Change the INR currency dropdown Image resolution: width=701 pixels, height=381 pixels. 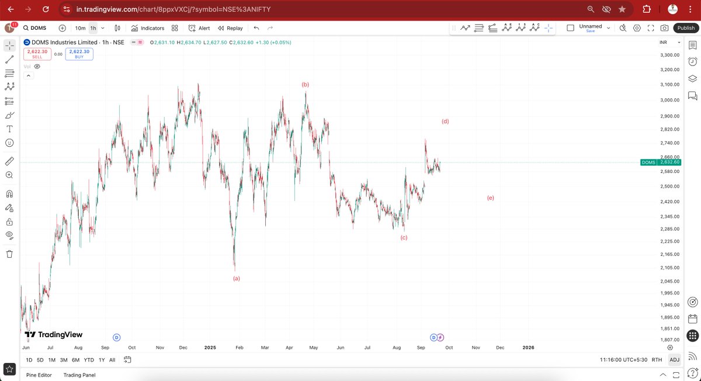[670, 43]
